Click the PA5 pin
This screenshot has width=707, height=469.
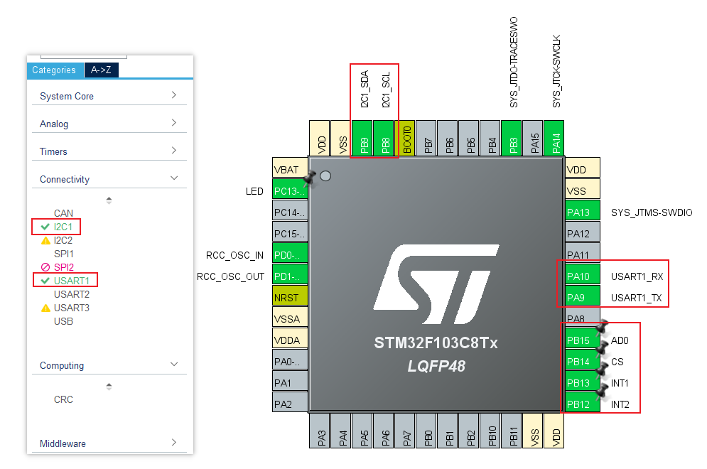click(362, 431)
